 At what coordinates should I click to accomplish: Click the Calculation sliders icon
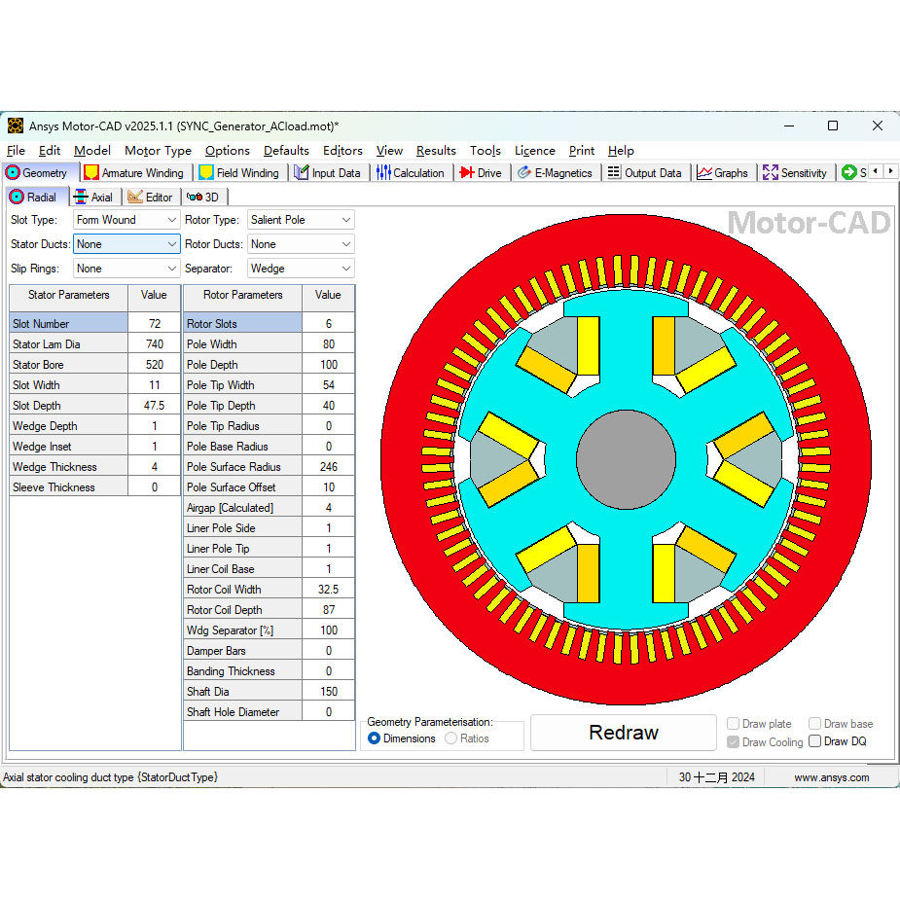click(x=383, y=173)
